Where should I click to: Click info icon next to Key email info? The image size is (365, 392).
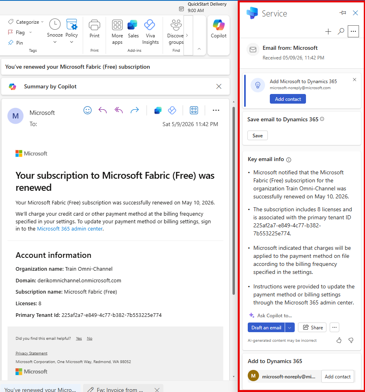(x=288, y=160)
